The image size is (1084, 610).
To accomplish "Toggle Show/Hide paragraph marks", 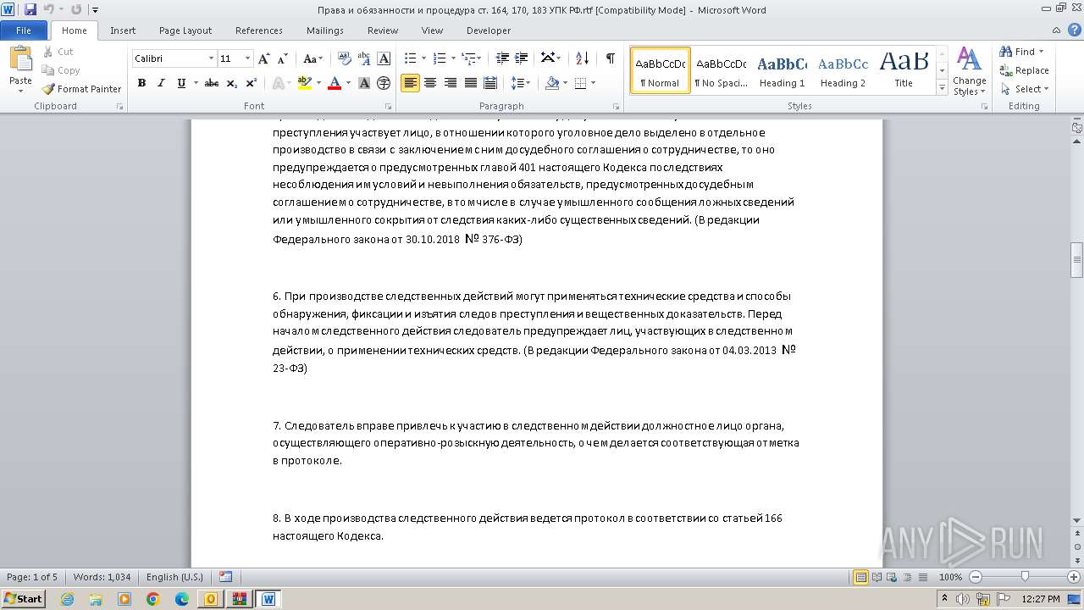I will point(610,58).
